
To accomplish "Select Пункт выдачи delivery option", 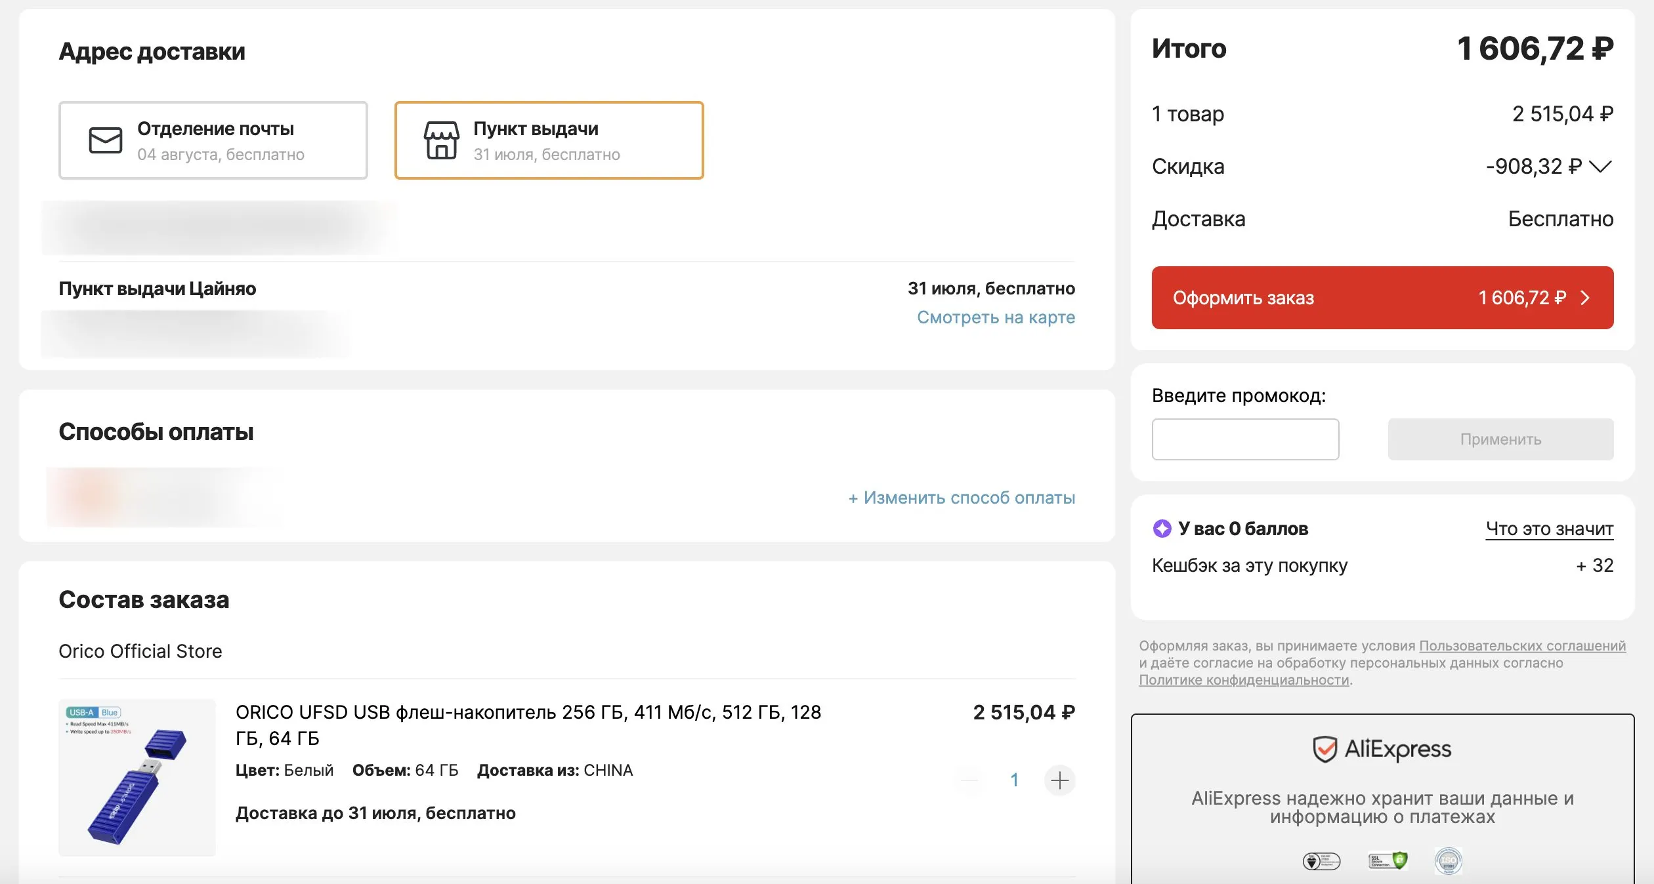I will (549, 140).
